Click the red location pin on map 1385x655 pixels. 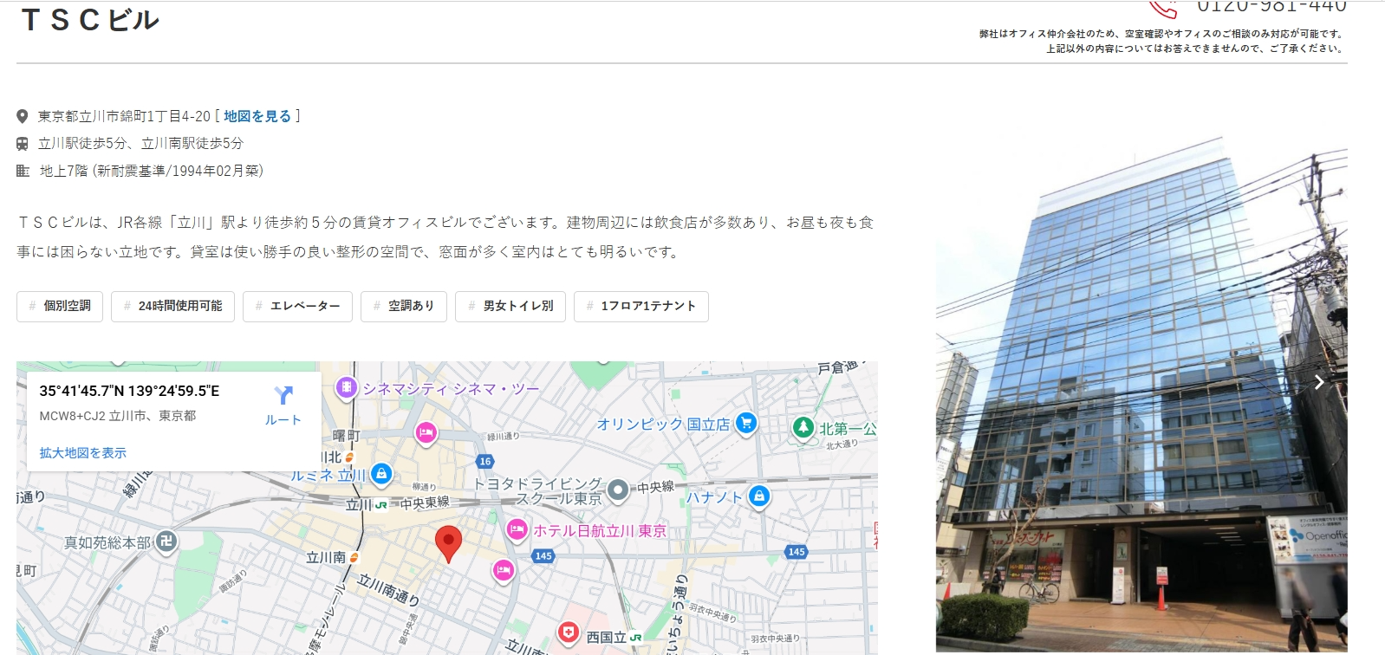448,542
